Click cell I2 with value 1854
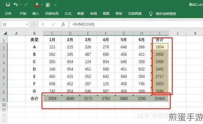This screenshot has width=203, height=124. [159, 47]
